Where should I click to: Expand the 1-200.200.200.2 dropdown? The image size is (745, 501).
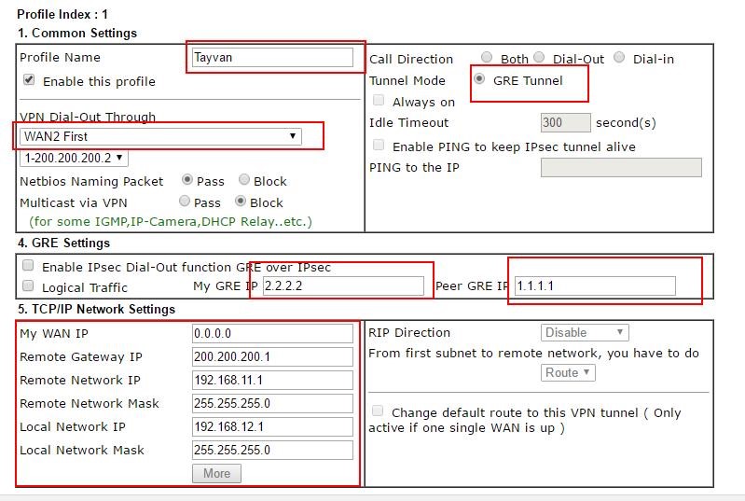[x=74, y=159]
